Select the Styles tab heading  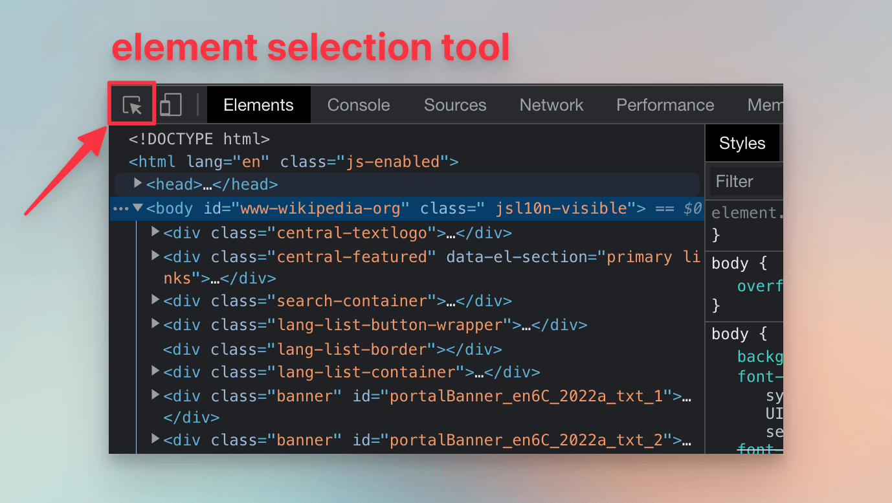point(742,142)
